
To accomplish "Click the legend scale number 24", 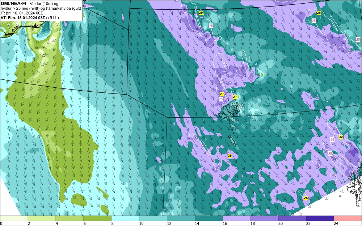I will 336,223.
